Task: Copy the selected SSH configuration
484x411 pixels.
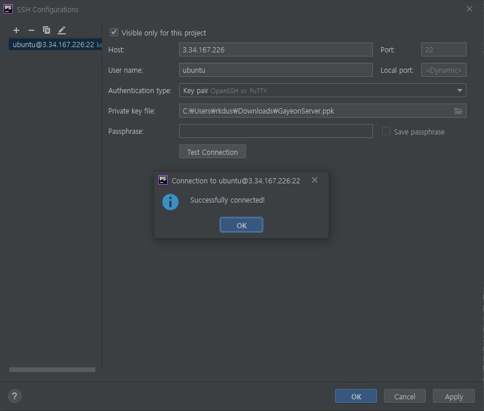Action: [x=46, y=30]
